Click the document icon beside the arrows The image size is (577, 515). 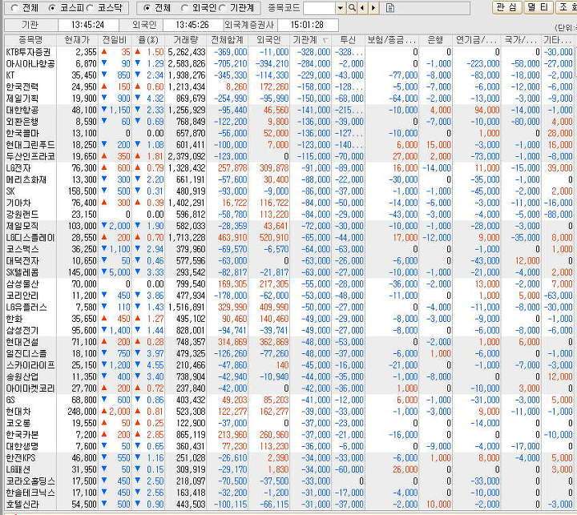pos(390,8)
